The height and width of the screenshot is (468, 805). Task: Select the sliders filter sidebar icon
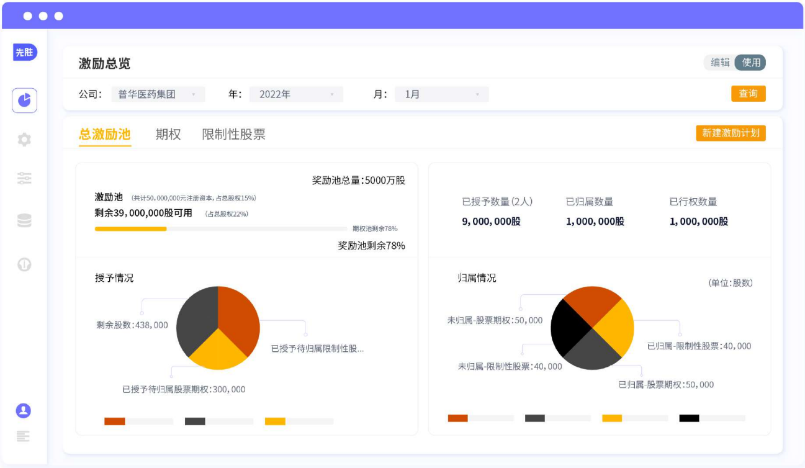tap(24, 179)
